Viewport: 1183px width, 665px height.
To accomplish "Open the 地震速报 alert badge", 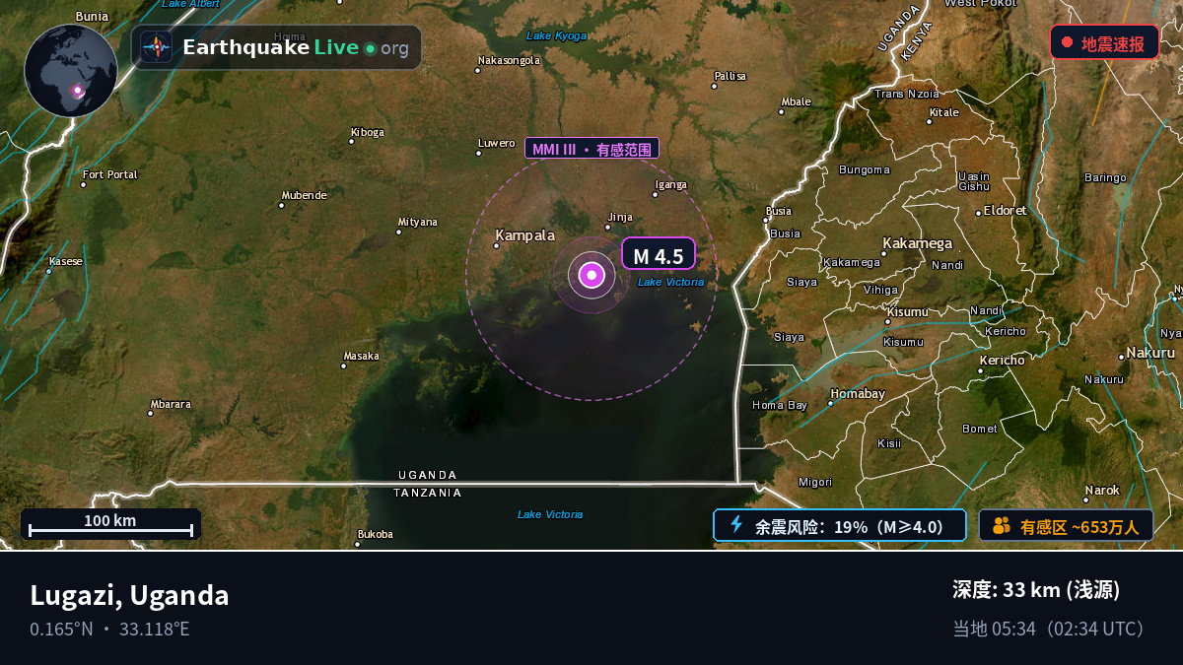I will 1104,43.
